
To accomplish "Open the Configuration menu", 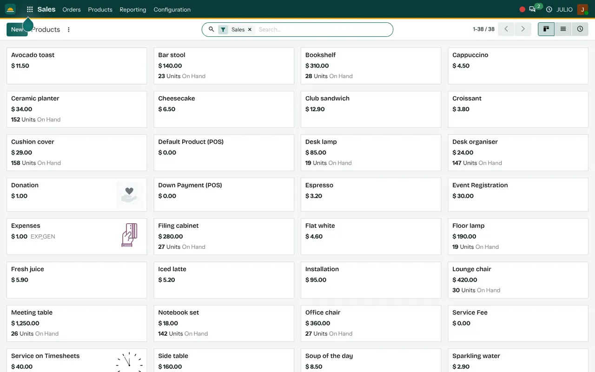I will (172, 9).
